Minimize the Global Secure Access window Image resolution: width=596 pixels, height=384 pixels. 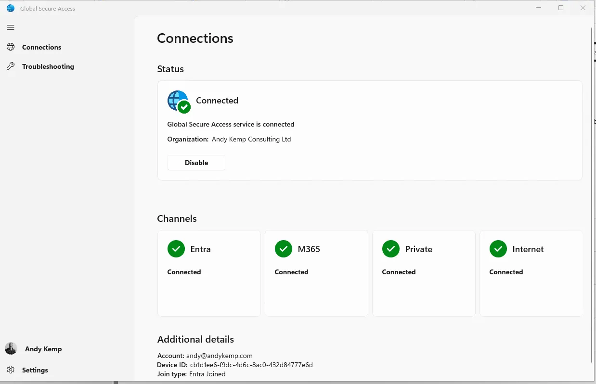(x=539, y=8)
